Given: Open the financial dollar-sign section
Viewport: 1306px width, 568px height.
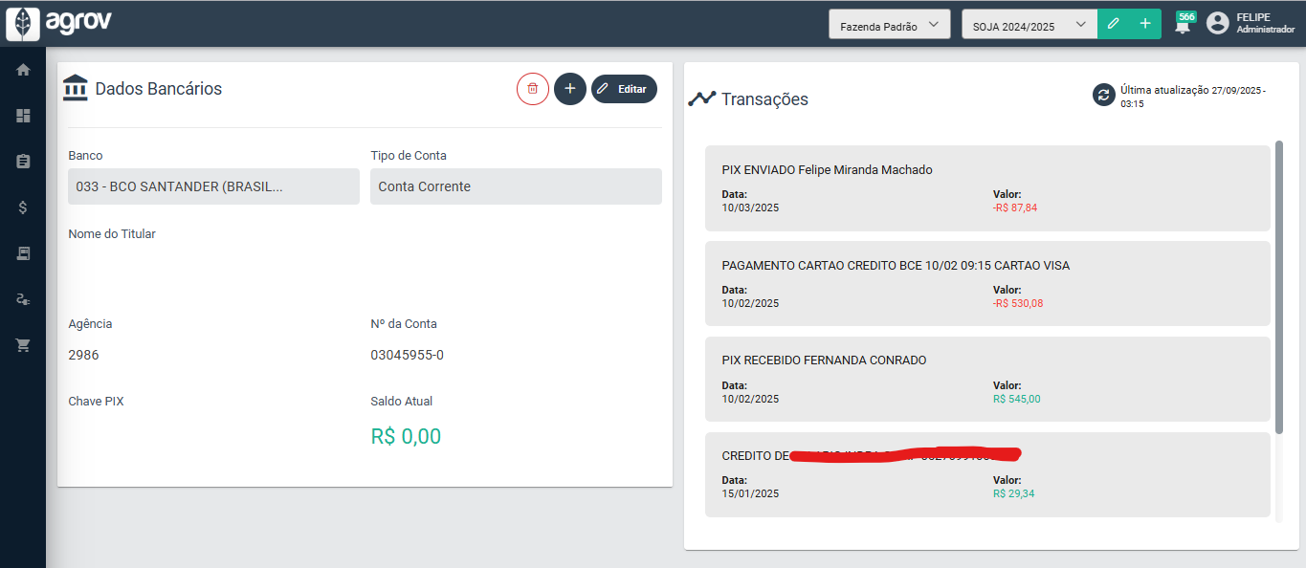Looking at the screenshot, I should click(x=22, y=207).
